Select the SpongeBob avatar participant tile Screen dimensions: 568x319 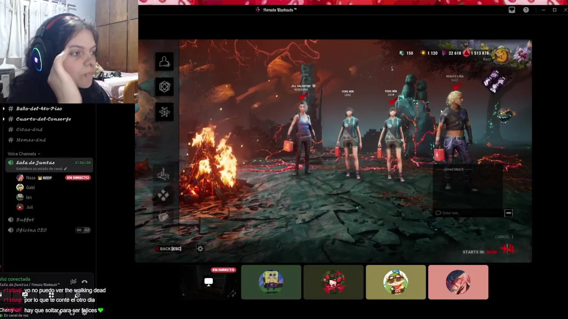click(271, 282)
